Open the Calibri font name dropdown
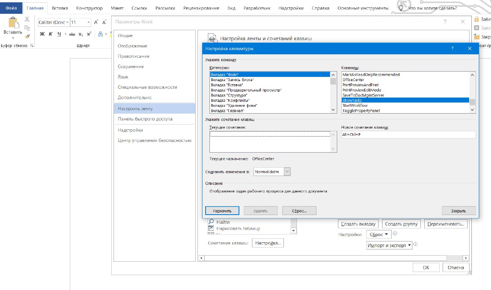Viewport: 491px width, 290px height. tap(67, 23)
